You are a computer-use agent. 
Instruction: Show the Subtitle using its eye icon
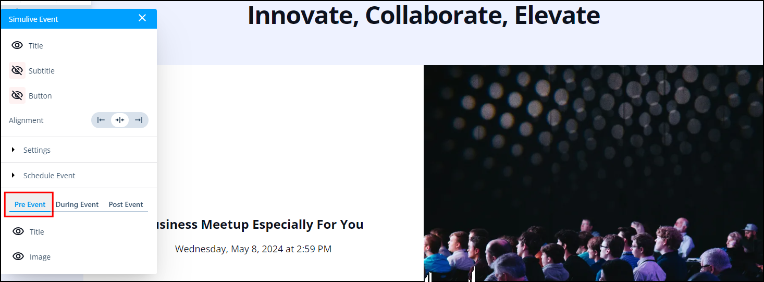tap(17, 70)
